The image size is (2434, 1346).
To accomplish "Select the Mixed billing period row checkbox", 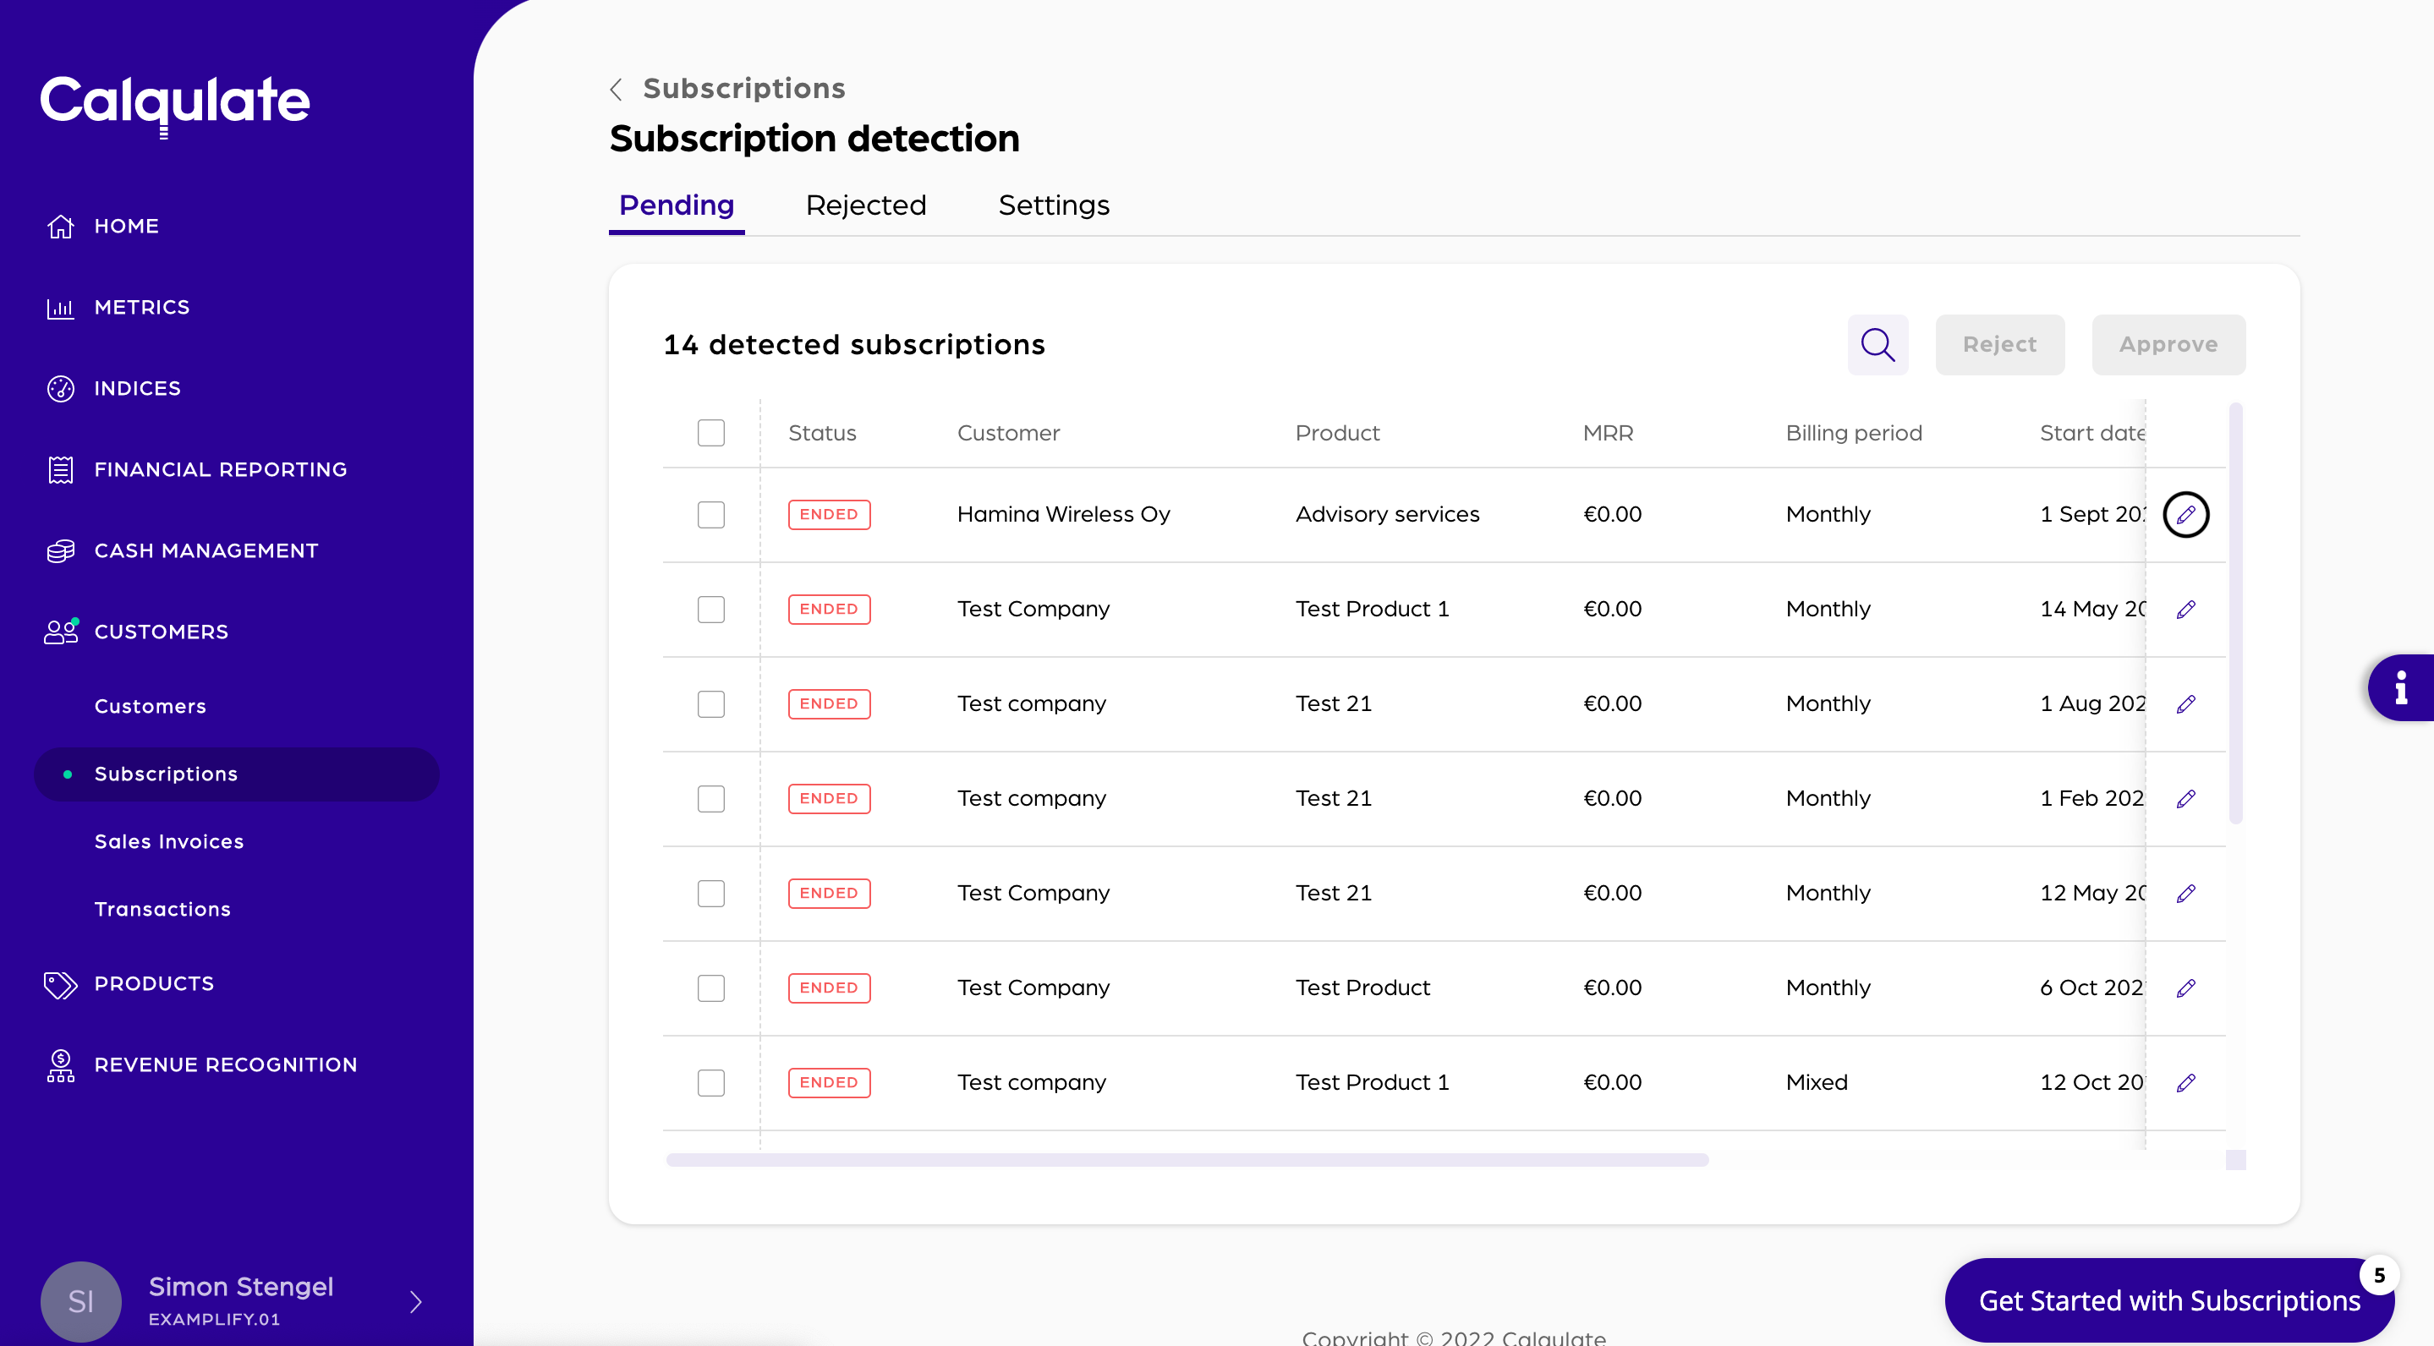I will (710, 1082).
